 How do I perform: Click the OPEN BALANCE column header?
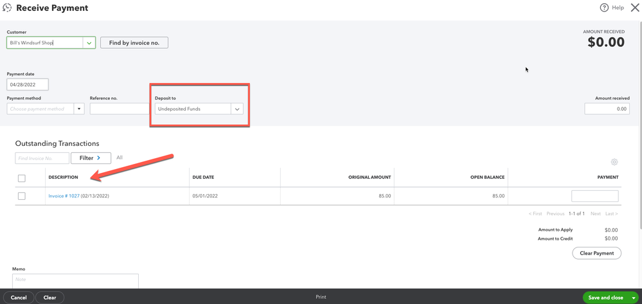487,177
